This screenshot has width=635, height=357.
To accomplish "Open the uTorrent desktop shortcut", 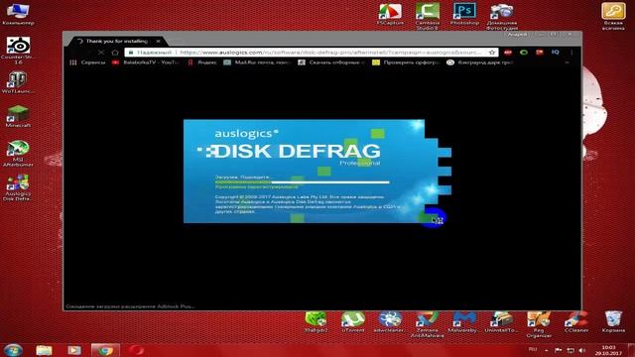I will [x=353, y=322].
